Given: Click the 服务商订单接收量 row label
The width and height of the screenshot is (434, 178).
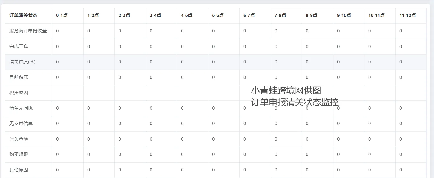Looking at the screenshot, I should click(x=28, y=31).
